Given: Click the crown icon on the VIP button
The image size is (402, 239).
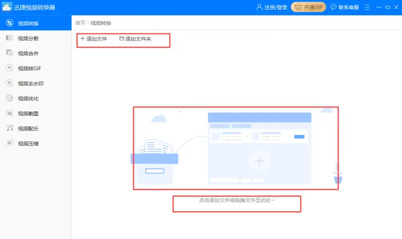Looking at the screenshot, I should tap(298, 7).
